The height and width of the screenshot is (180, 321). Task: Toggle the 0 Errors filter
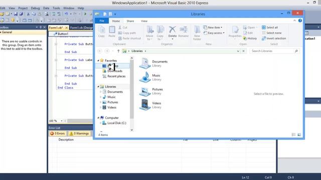click(x=58, y=133)
